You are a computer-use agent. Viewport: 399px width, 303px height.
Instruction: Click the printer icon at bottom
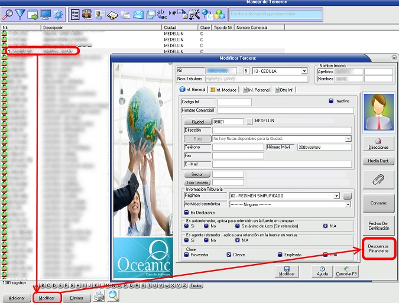[100, 297]
